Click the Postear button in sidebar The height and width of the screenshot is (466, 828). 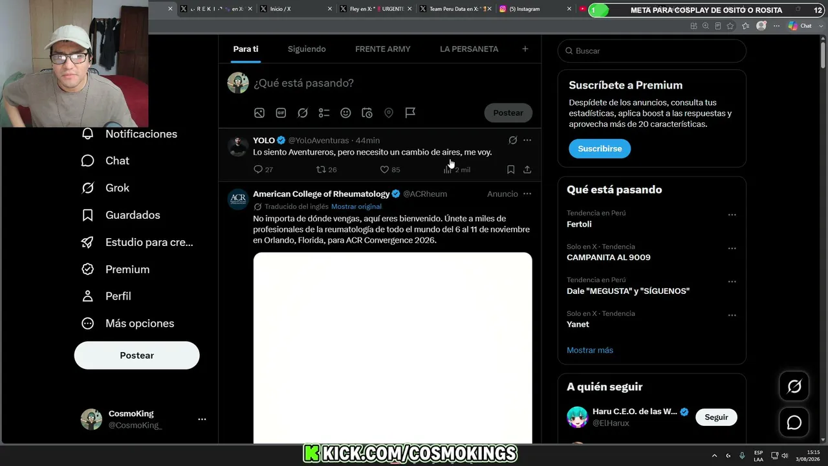click(137, 355)
